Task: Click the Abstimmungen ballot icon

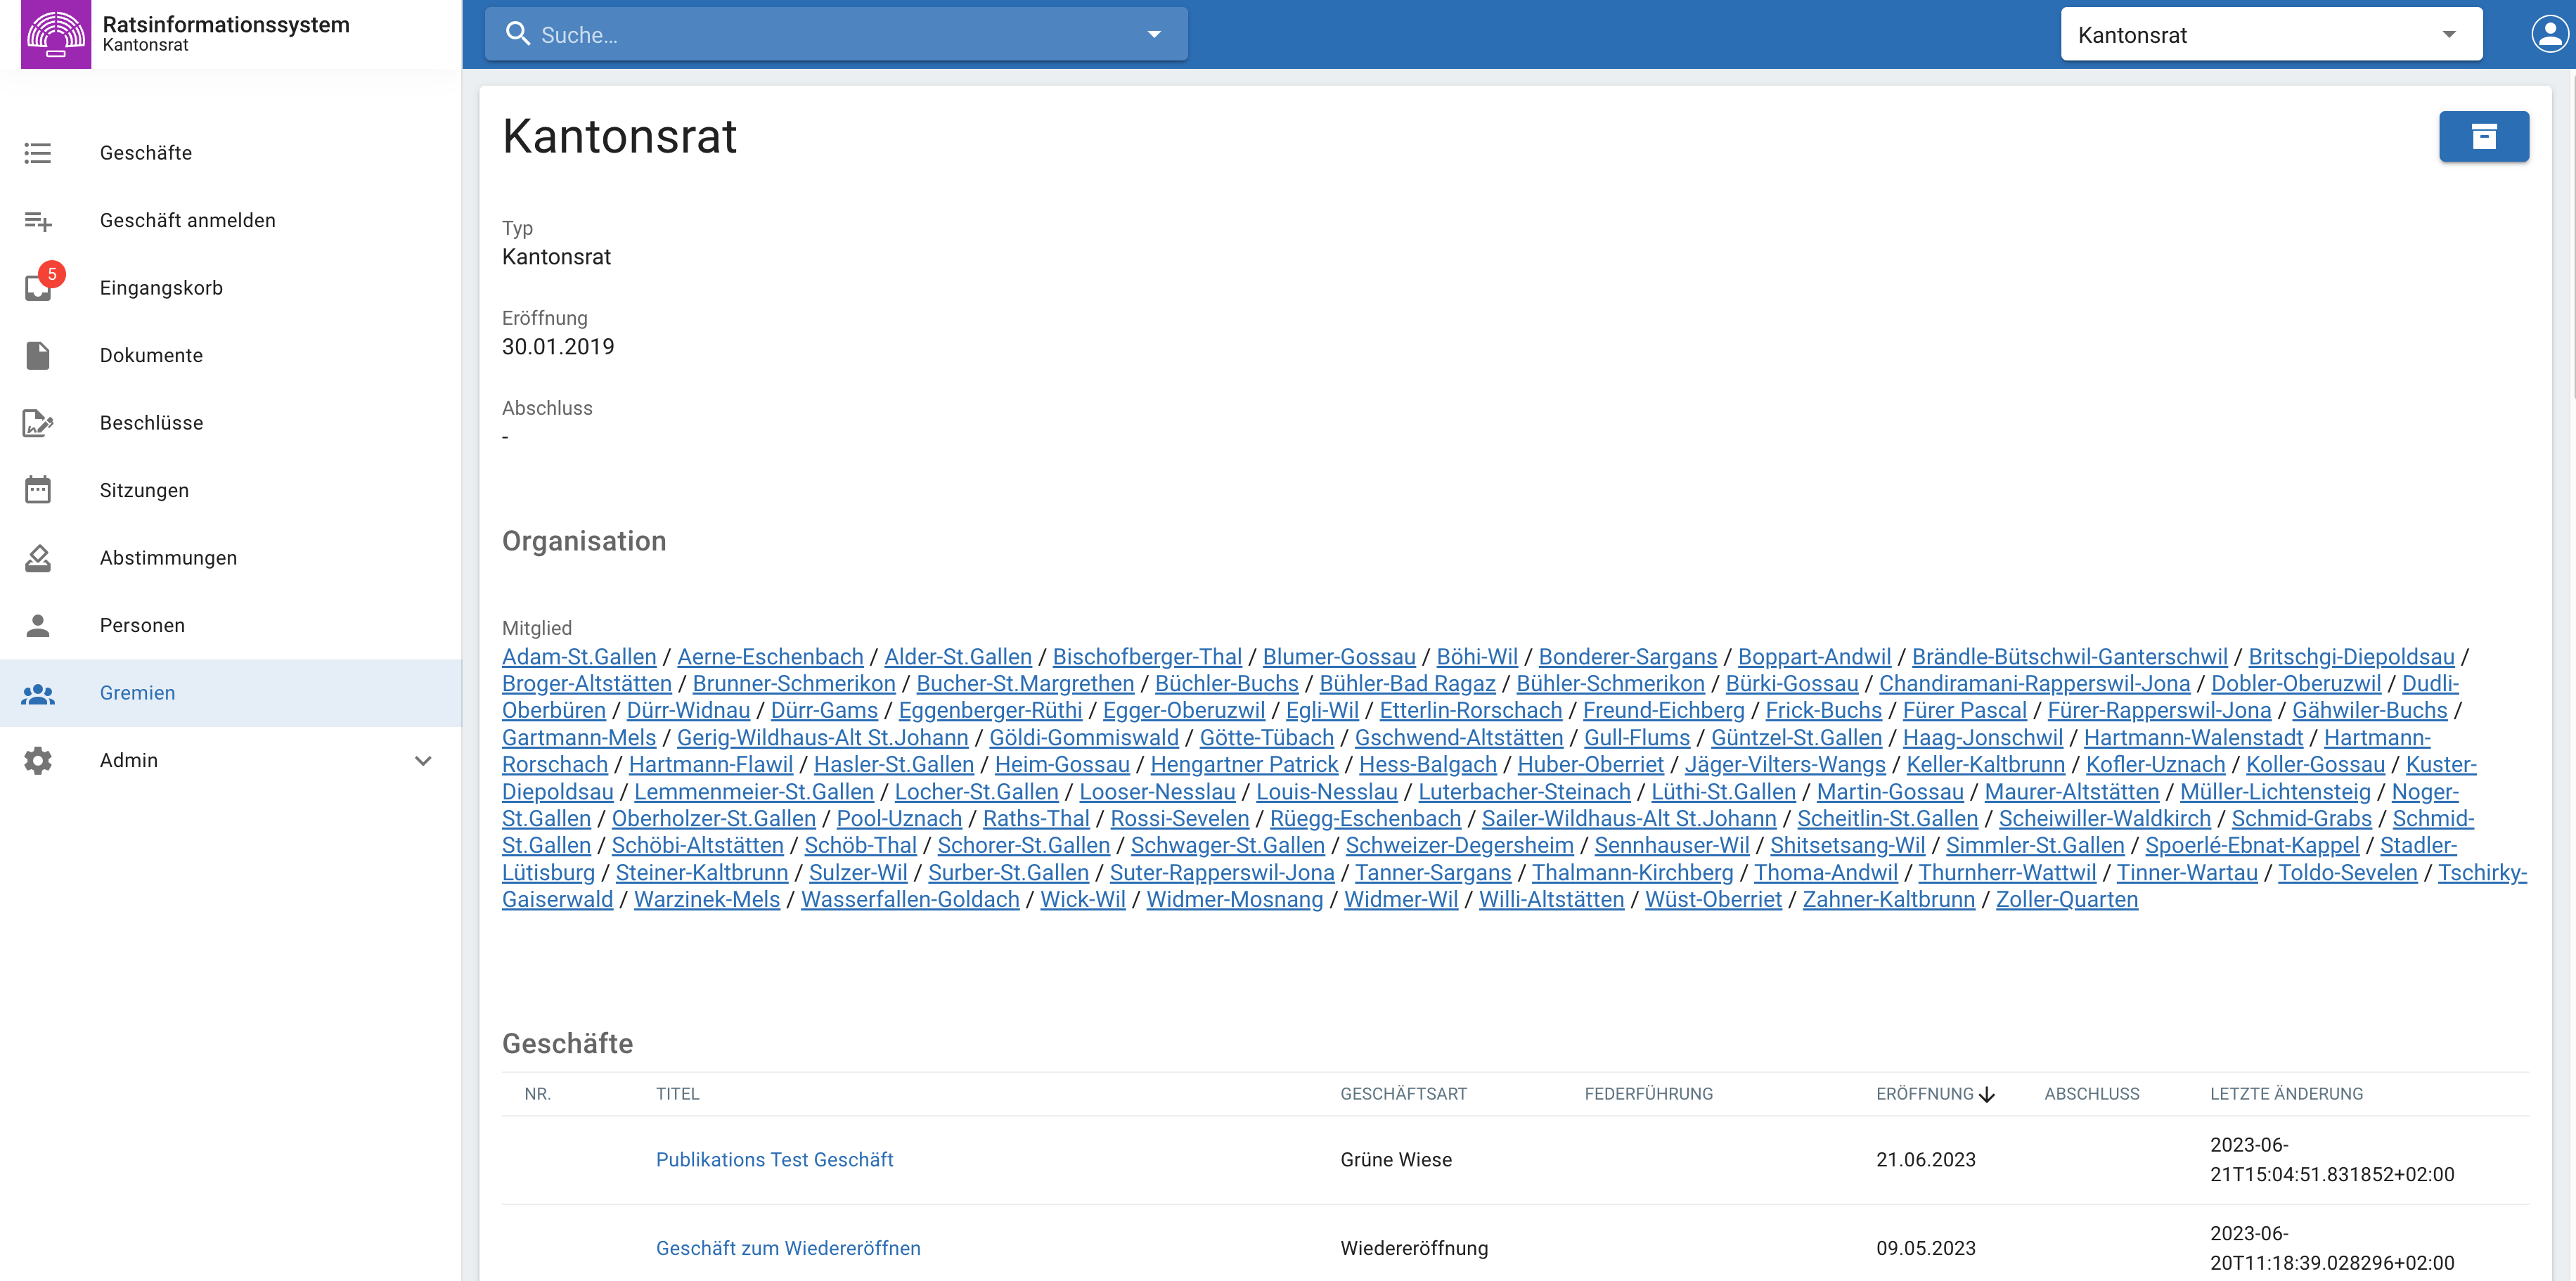Action: tap(38, 558)
